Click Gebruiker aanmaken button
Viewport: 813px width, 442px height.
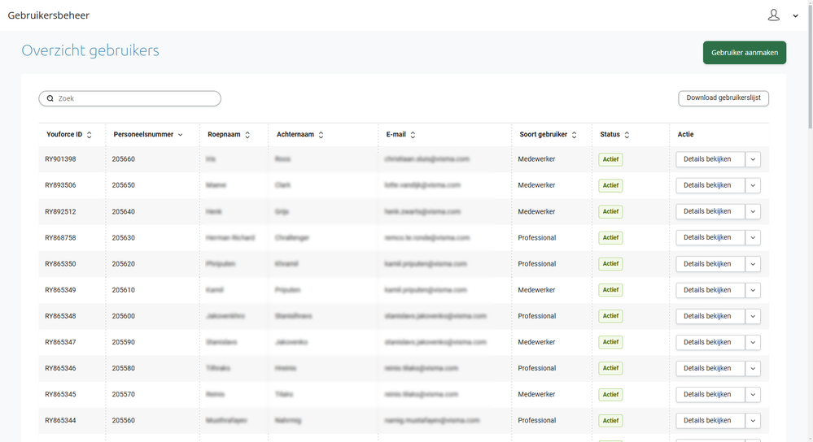pos(744,53)
